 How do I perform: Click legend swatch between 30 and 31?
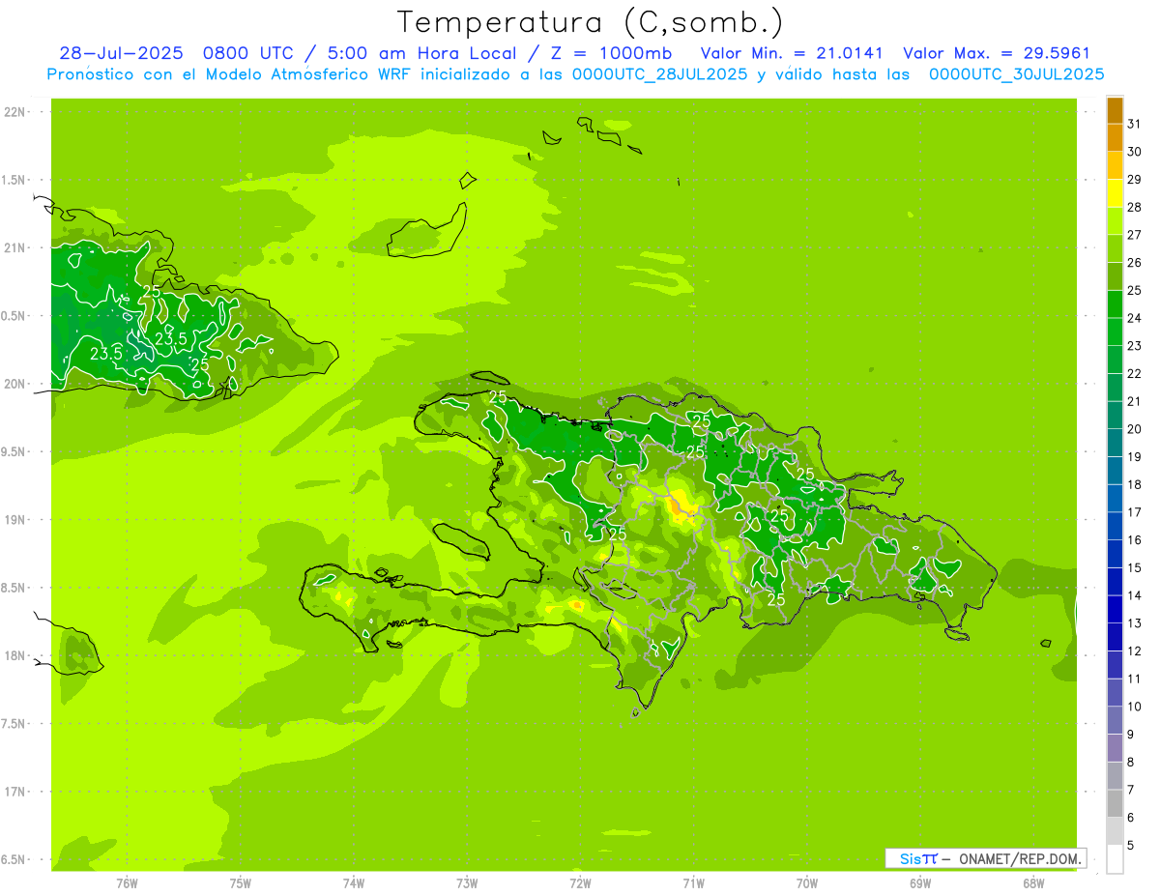point(1115,138)
